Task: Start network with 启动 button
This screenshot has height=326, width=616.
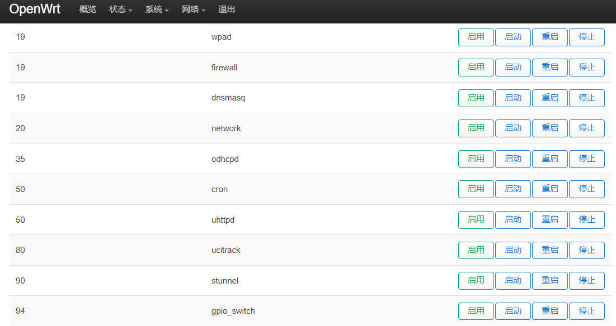Action: [x=512, y=128]
